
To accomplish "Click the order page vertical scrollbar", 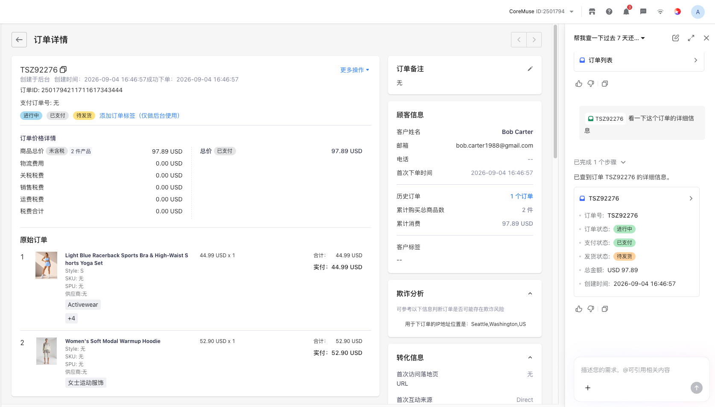I will 555,91.
